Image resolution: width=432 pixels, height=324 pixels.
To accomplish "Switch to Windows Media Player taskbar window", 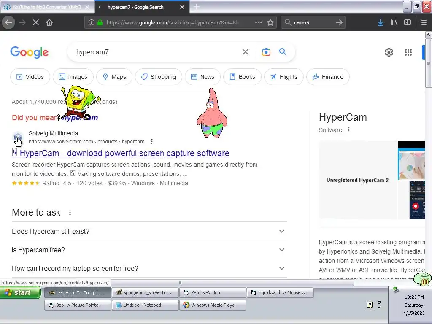I will pyautogui.click(x=213, y=305).
